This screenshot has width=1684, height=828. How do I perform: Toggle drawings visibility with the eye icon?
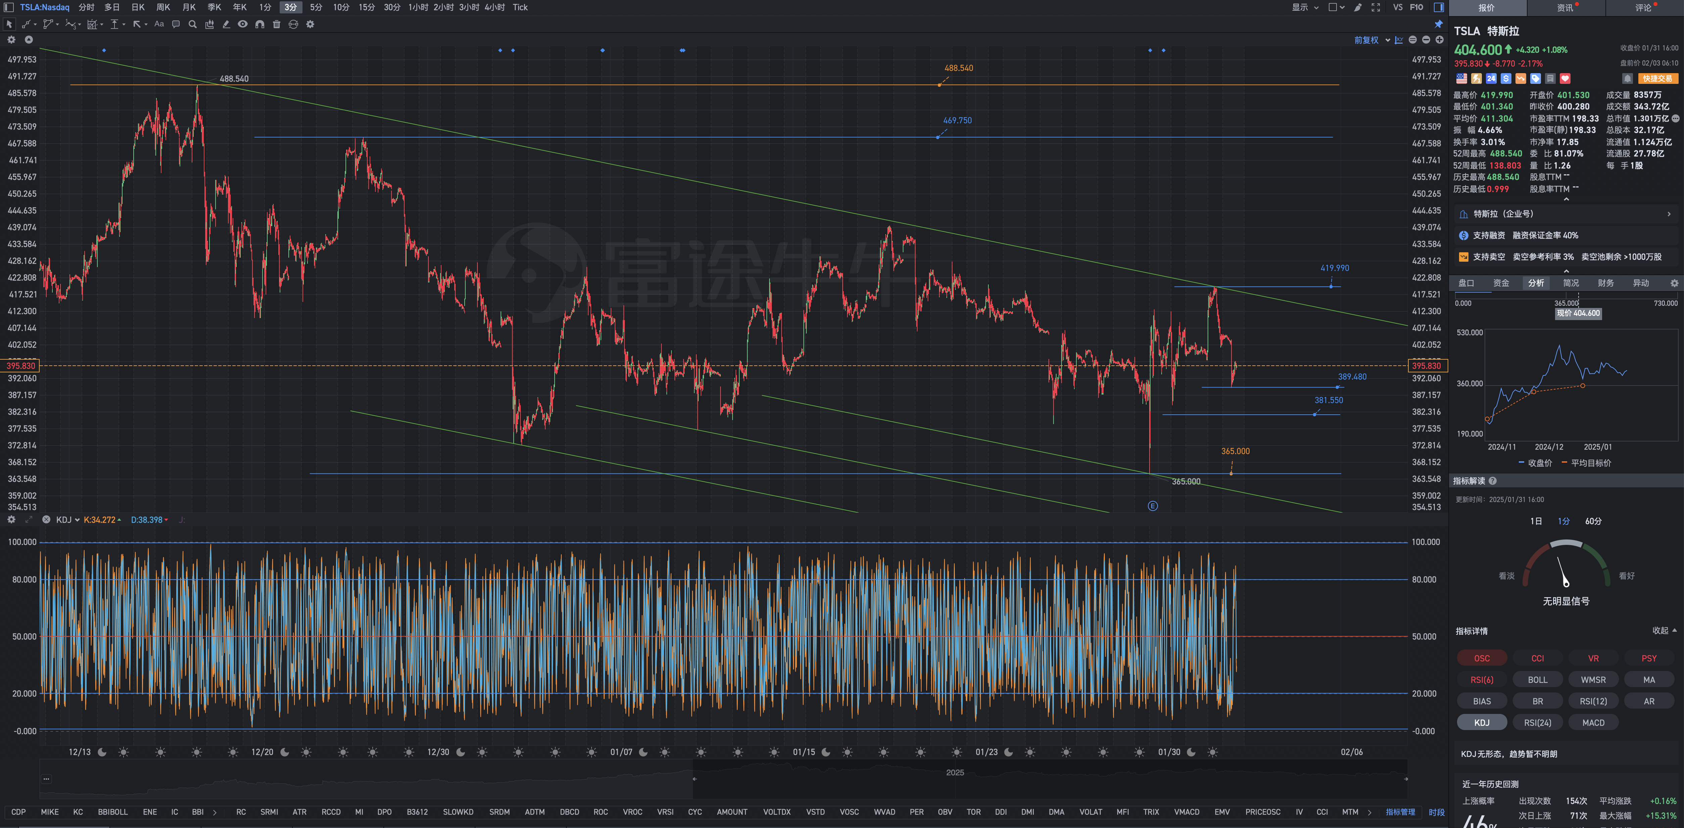[242, 24]
